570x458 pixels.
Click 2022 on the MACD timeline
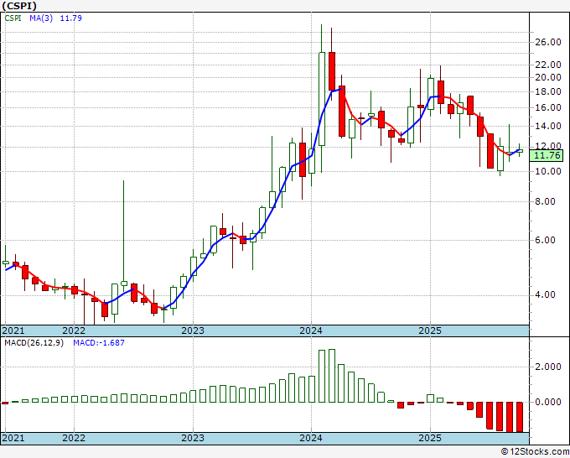(x=74, y=438)
